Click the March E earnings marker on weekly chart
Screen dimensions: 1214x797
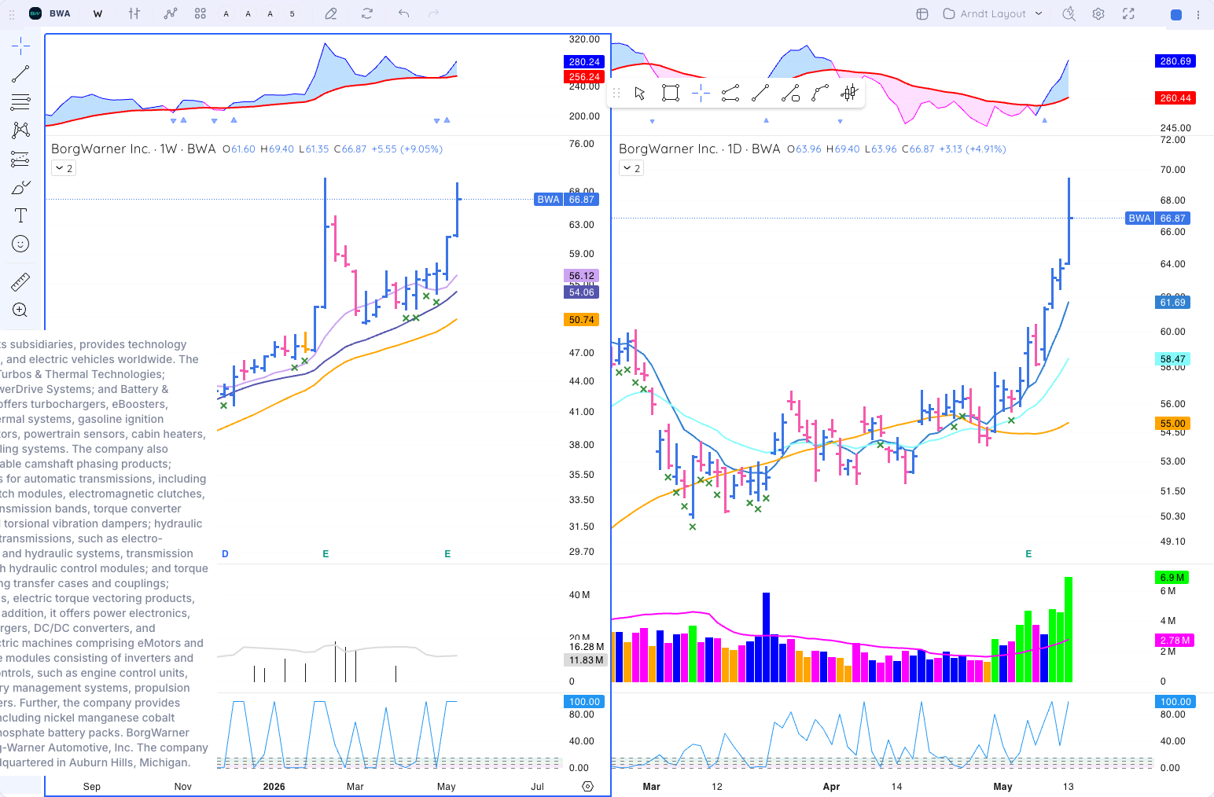(326, 554)
